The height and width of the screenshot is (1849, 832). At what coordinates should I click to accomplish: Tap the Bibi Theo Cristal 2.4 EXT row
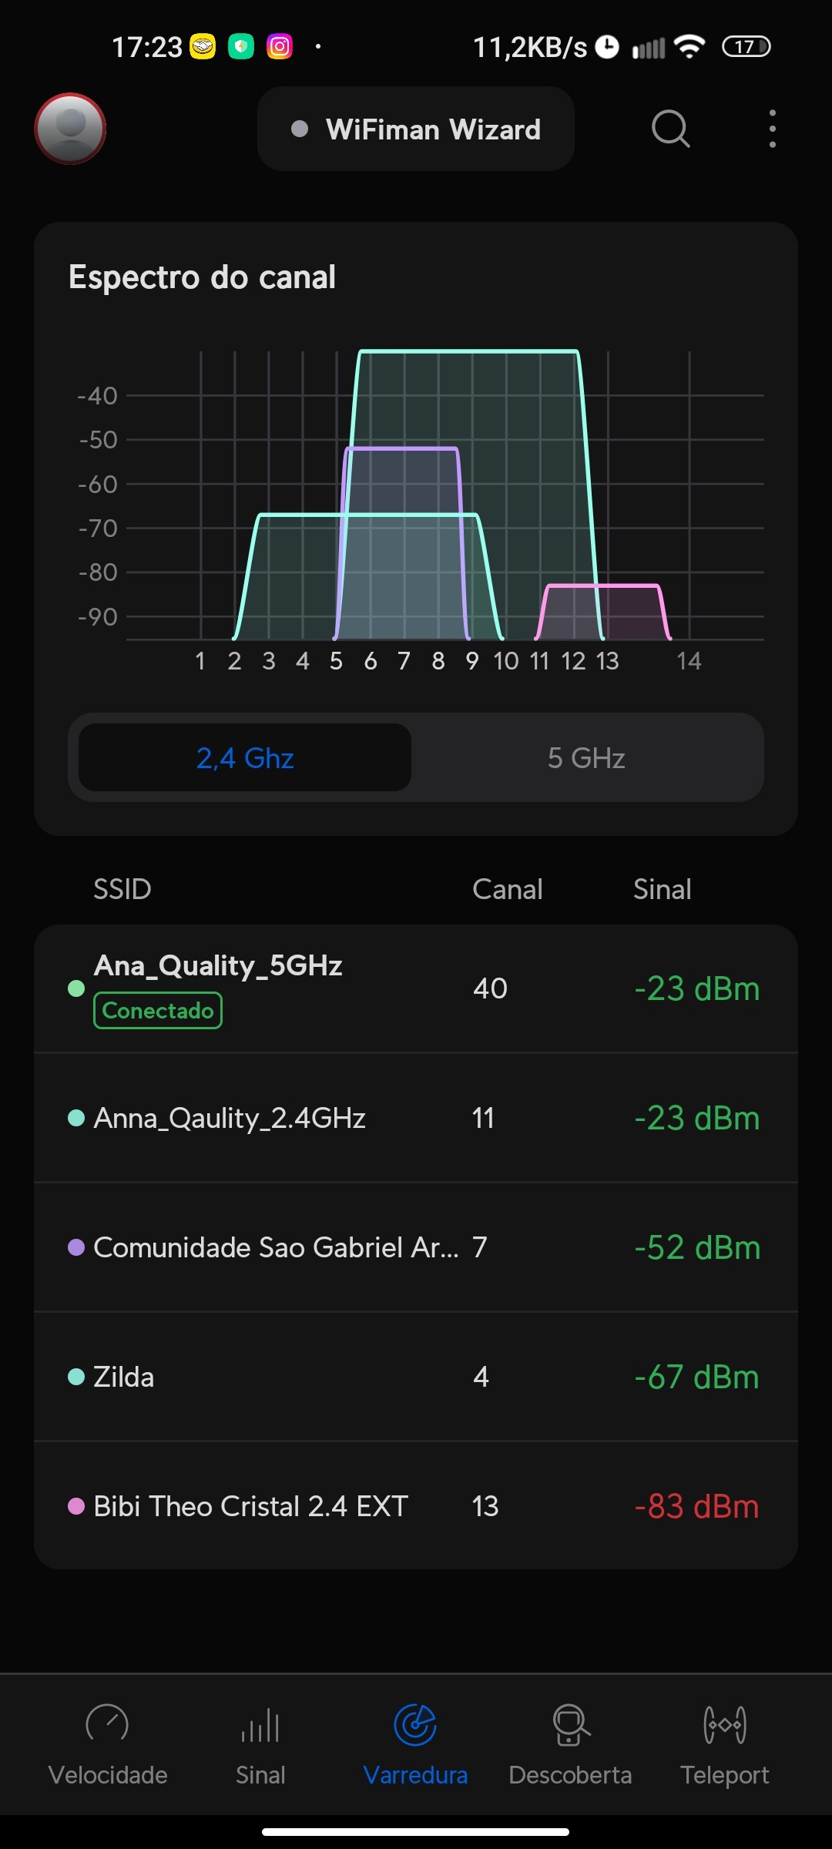pos(416,1506)
